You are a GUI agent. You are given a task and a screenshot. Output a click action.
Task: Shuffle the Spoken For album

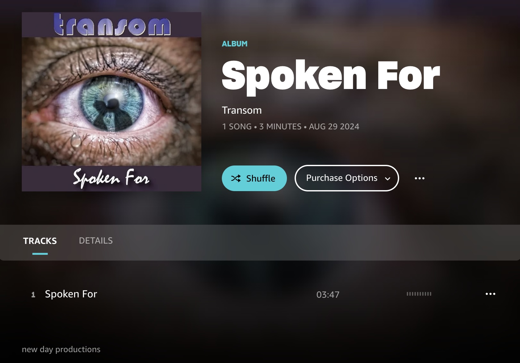254,178
